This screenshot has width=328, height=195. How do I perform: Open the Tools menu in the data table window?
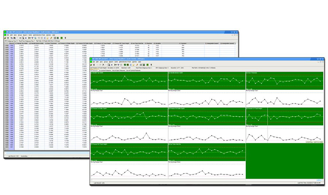(x=30, y=35)
